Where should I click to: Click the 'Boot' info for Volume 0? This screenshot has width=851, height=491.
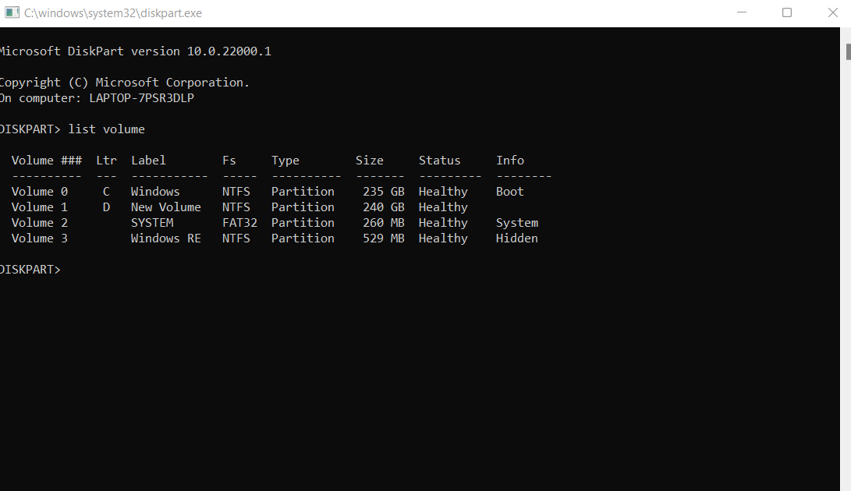click(509, 192)
